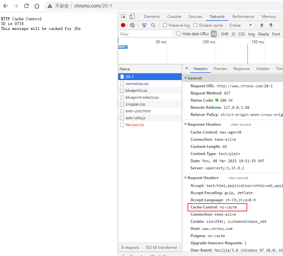Image resolution: width=283 pixels, height=256 pixels.
Task: Tick the Hide data URLs checkbox
Action: (178, 34)
